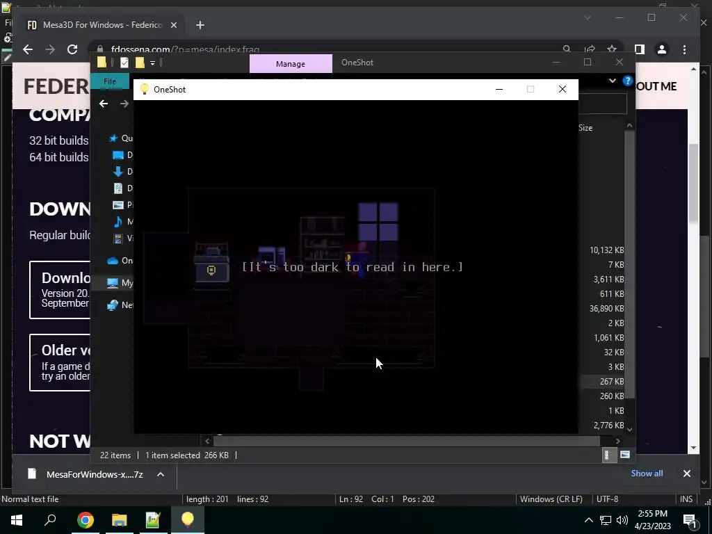Click Explorer horizontal scroll left arrow

coord(207,441)
